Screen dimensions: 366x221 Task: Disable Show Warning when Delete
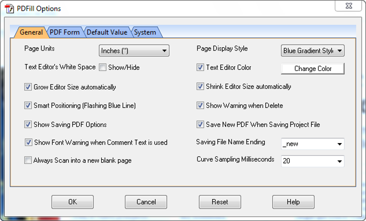coord(200,105)
